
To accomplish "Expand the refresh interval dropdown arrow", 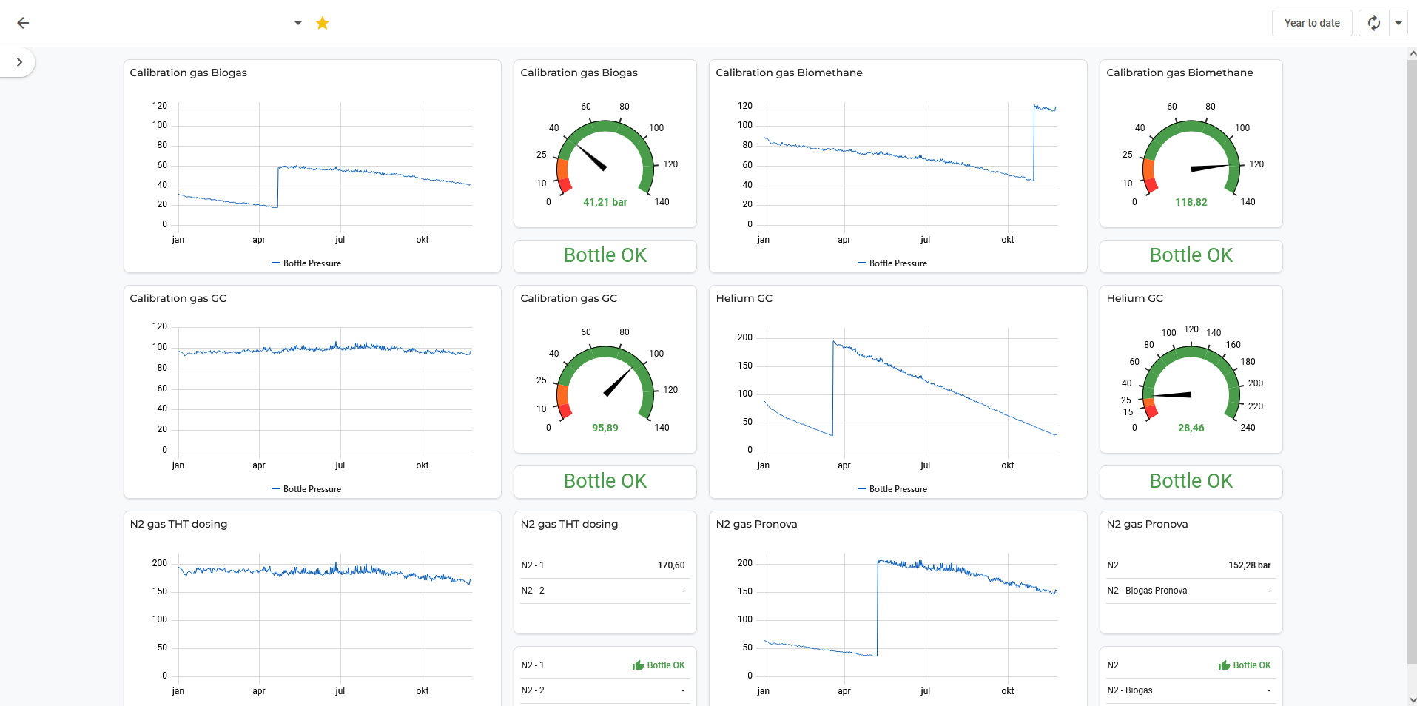I will coord(1399,23).
